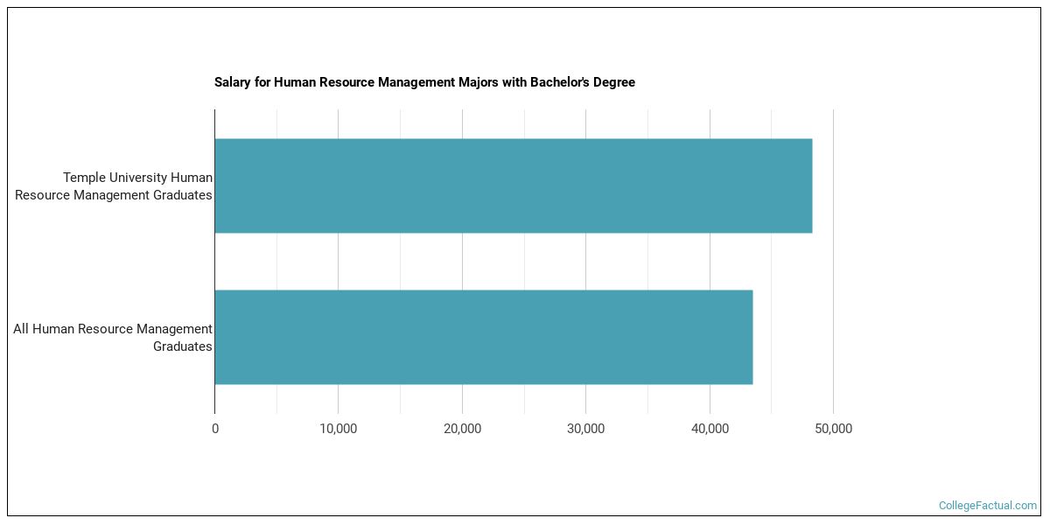
Task: Click the 20,000 axis tick label
Action: (462, 429)
